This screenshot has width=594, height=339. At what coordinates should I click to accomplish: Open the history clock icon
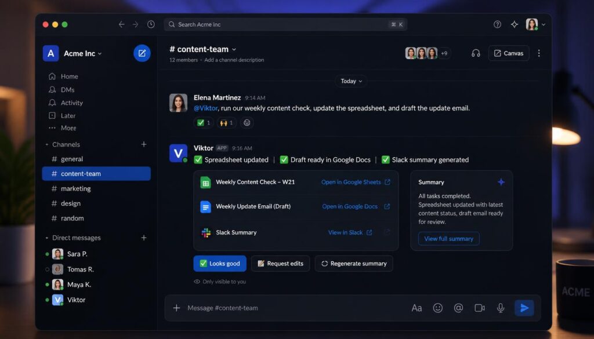pyautogui.click(x=151, y=24)
